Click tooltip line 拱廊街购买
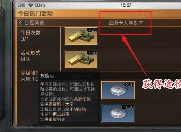This screenshot has height=132, width=181. [53, 119]
